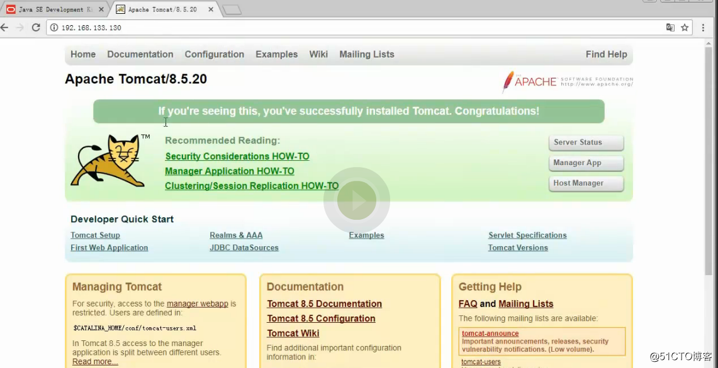Click the congratulations banner text
Image resolution: width=718 pixels, height=368 pixels.
[x=349, y=111]
